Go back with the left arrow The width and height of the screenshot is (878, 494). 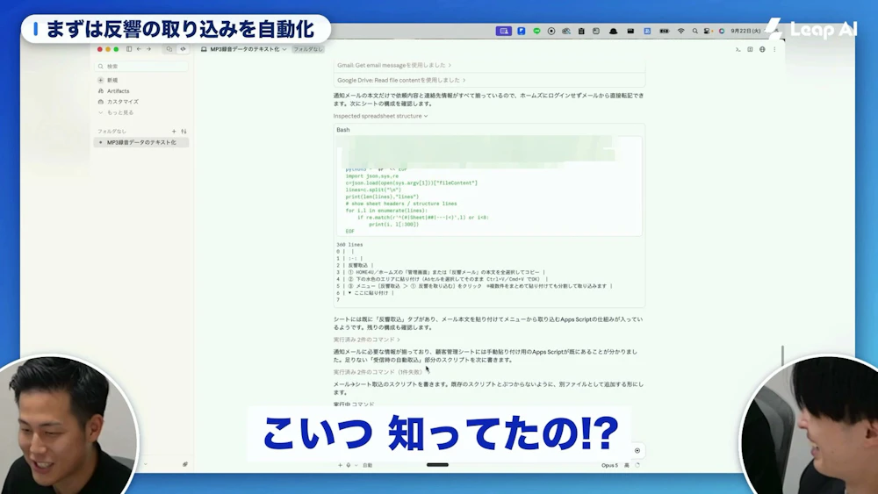tap(139, 49)
